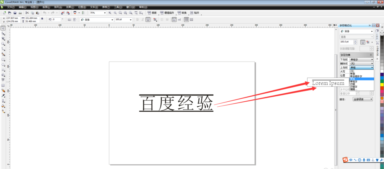
Task: Click the 排版 toolbar button
Action: coord(152,13)
